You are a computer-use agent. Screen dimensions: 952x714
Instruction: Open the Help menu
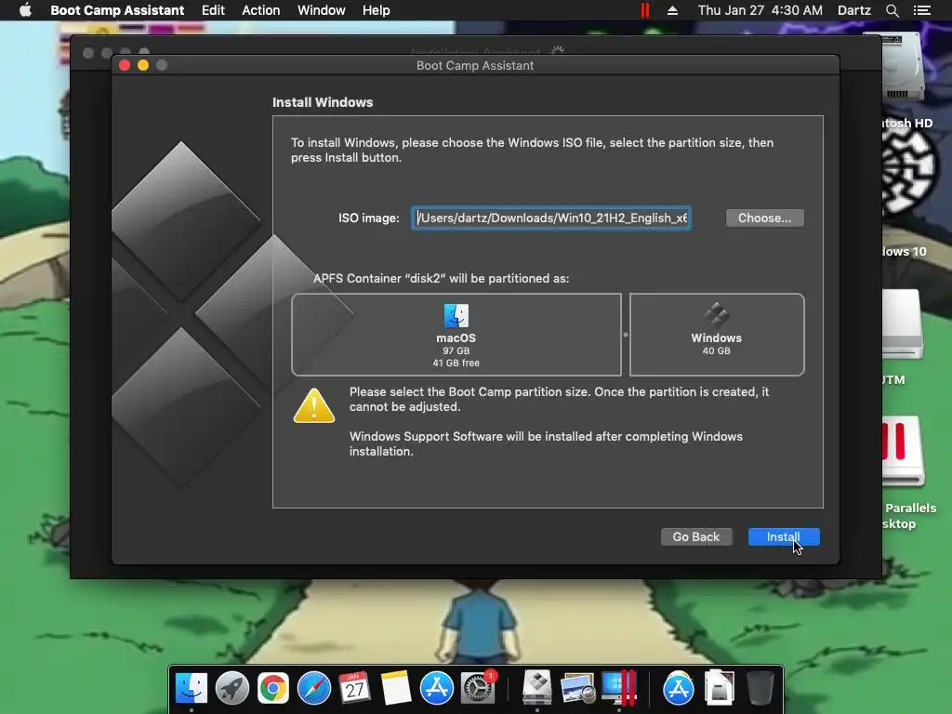click(x=376, y=10)
